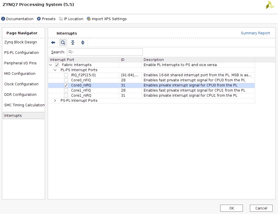The height and width of the screenshot is (214, 278).
Task: Collapse the PL-PS Interrupt Ports node
Action: click(x=55, y=70)
